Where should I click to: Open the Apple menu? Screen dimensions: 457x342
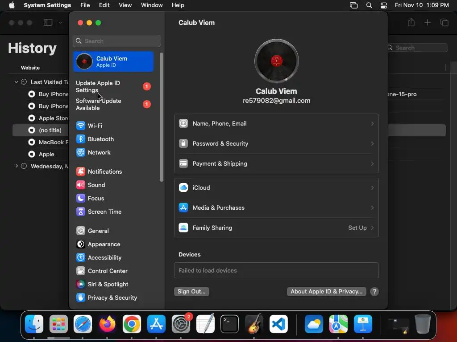click(12, 5)
